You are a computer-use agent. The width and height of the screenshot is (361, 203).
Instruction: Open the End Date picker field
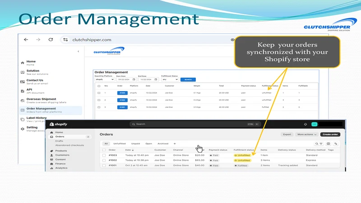[x=148, y=79]
